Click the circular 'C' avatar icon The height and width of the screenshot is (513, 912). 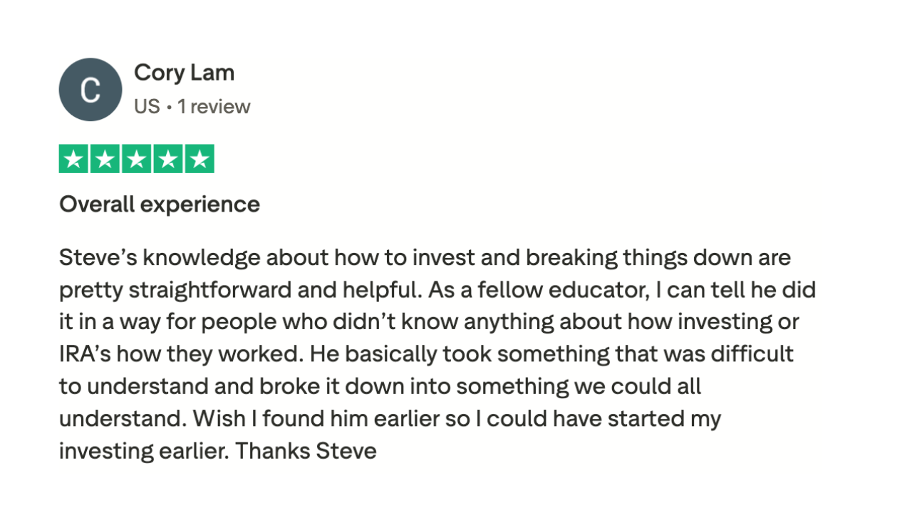tap(90, 90)
